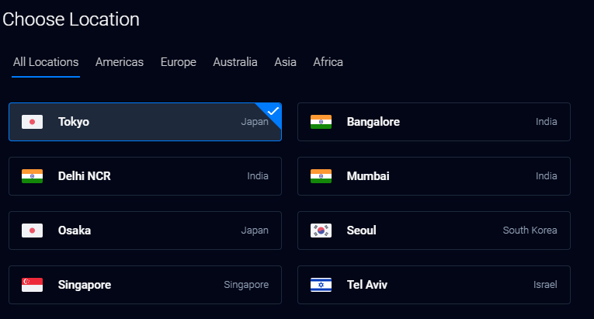Click the India flag icon beside Delhi NCR

32,176
